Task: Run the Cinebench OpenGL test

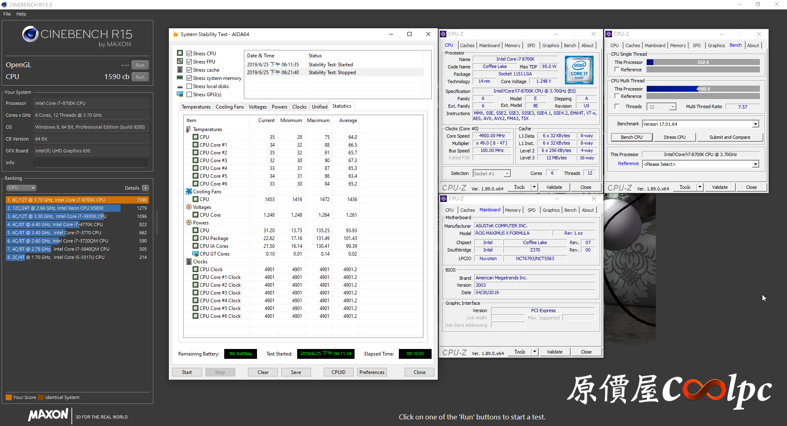Action: click(140, 65)
